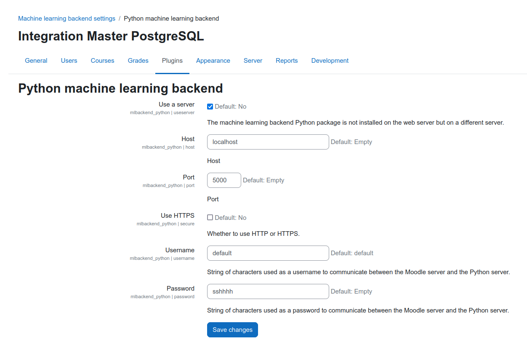Viewport: 527px width, 342px height.
Task: Click the 'mlbackend_python | username' identifier text
Action: pyautogui.click(x=162, y=259)
